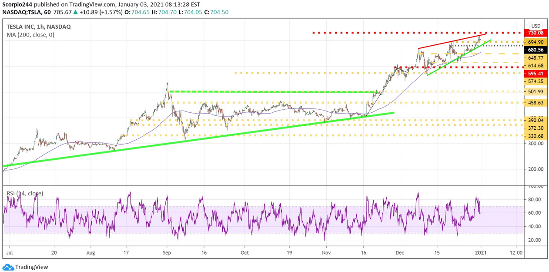This screenshot has width=549, height=272.
Task: Click the 574.25 price level label
Action: coord(536,81)
